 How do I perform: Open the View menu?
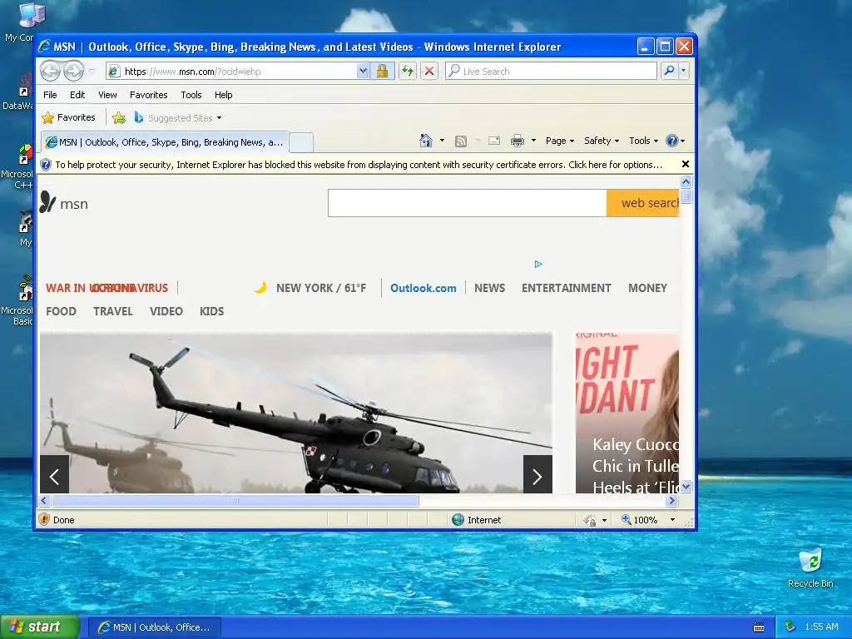click(107, 95)
